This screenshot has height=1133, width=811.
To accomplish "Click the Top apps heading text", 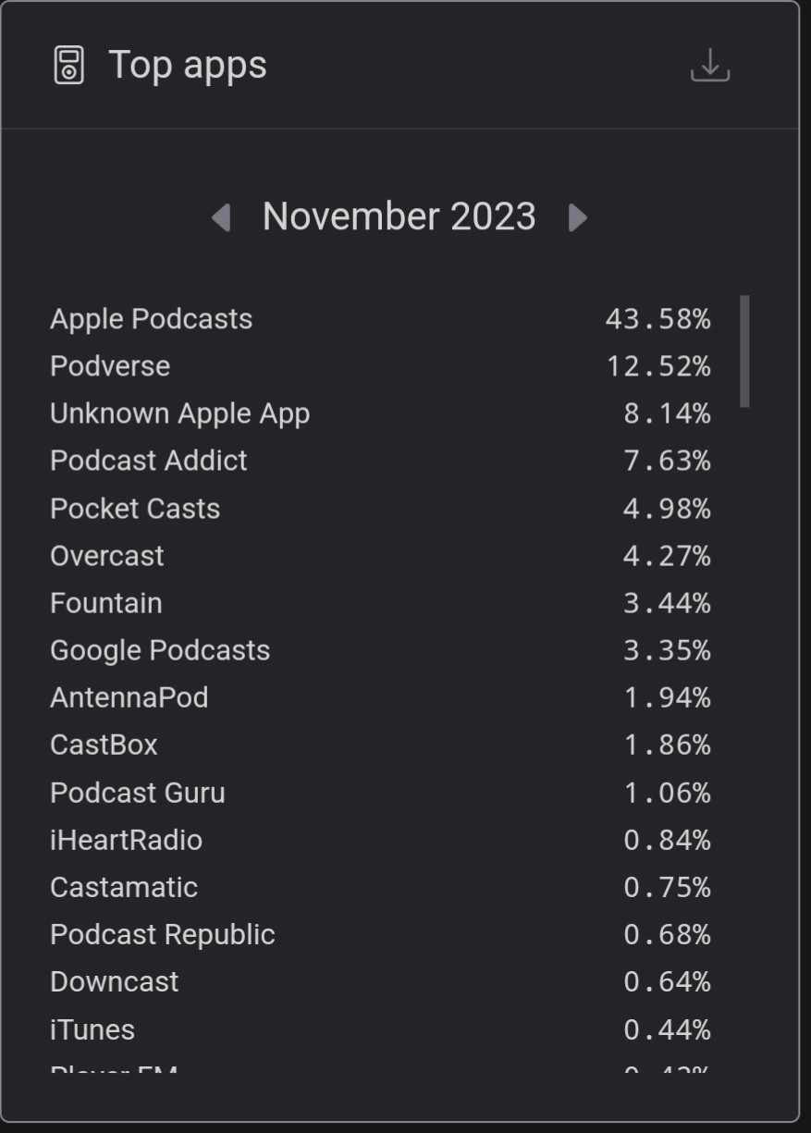I will [x=188, y=65].
